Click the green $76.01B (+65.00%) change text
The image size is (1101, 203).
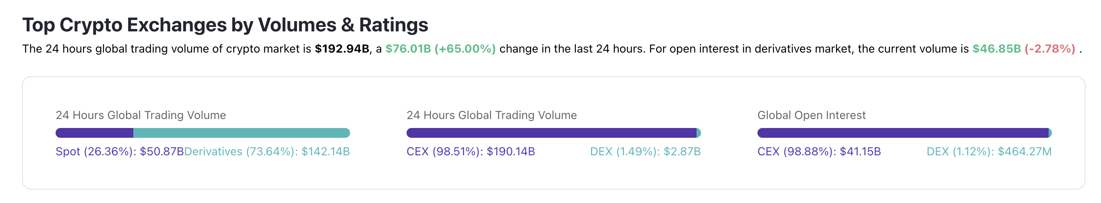440,49
